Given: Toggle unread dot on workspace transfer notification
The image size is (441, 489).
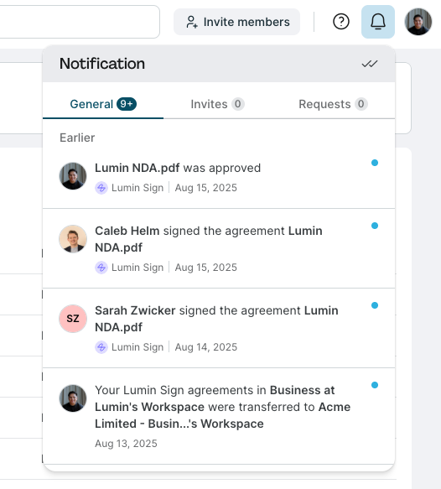Looking at the screenshot, I should (x=375, y=385).
